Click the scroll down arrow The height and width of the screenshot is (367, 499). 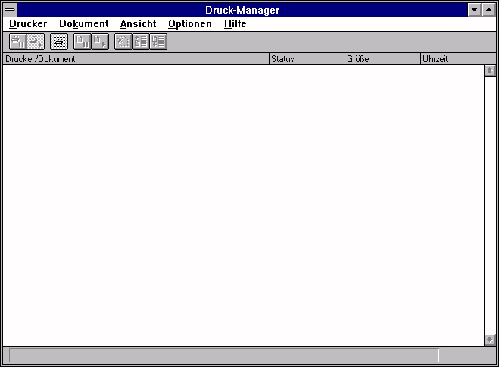(x=490, y=340)
